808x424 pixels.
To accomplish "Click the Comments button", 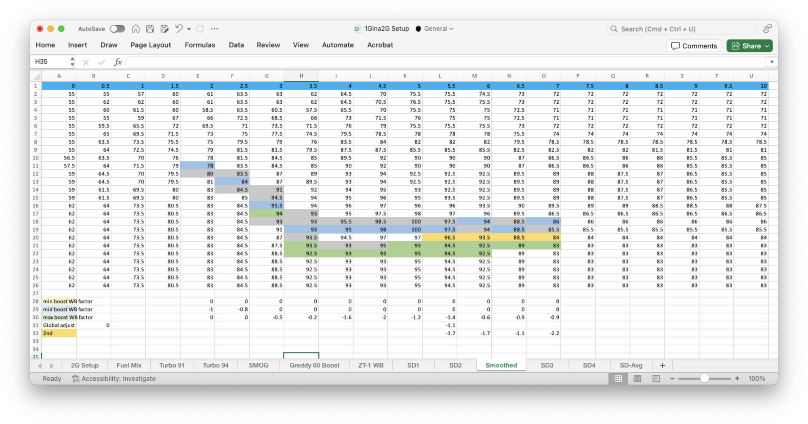I will point(694,46).
